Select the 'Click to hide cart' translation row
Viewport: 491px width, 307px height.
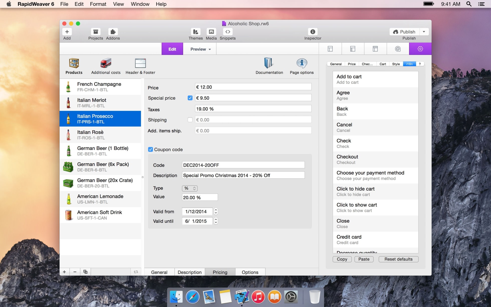(x=375, y=191)
